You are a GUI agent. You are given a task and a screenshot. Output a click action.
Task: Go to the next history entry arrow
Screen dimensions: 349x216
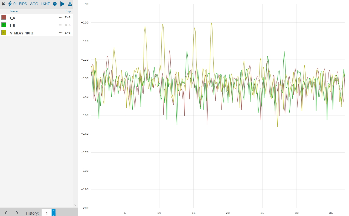(17, 213)
